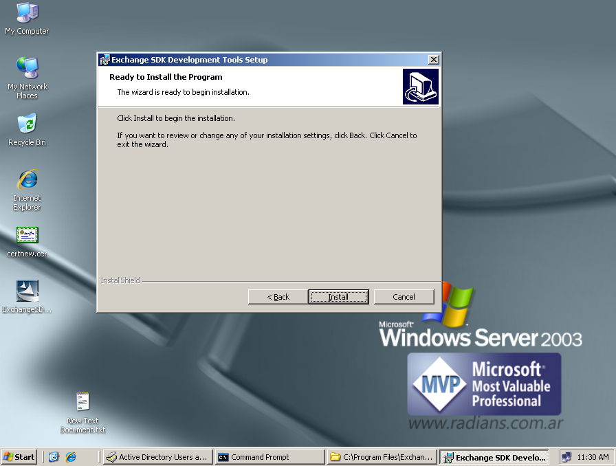Close the Exchange SDK Setup dialog

[433, 60]
